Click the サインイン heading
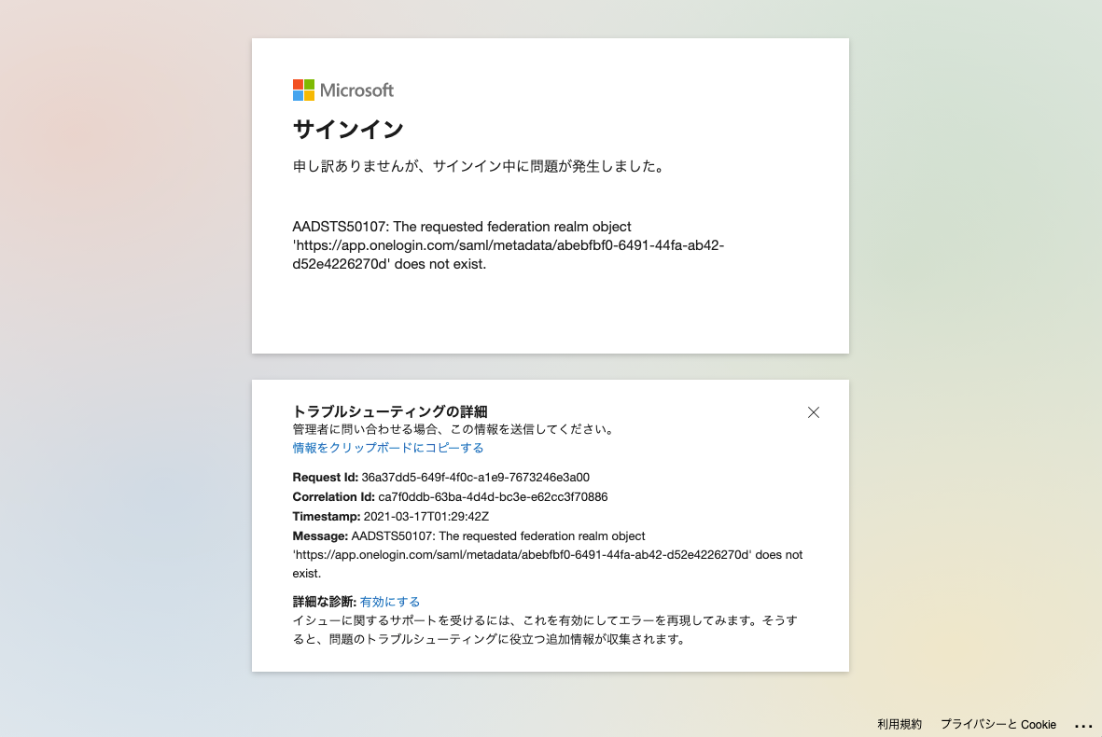 (x=348, y=130)
